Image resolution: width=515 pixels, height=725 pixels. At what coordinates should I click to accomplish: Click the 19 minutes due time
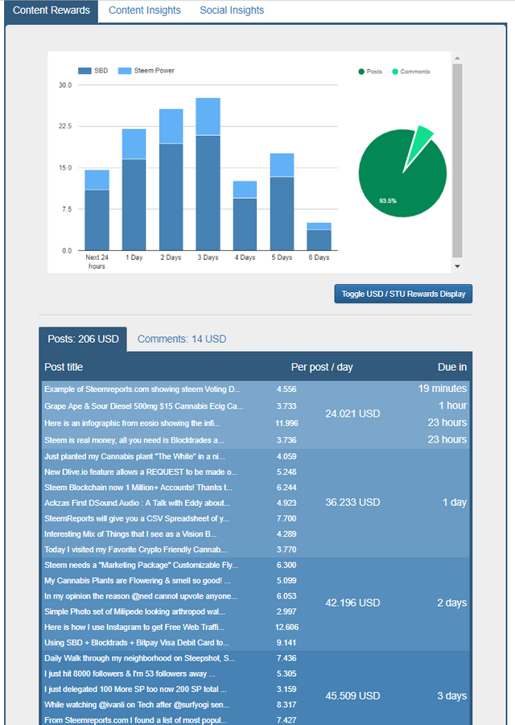[x=443, y=389]
